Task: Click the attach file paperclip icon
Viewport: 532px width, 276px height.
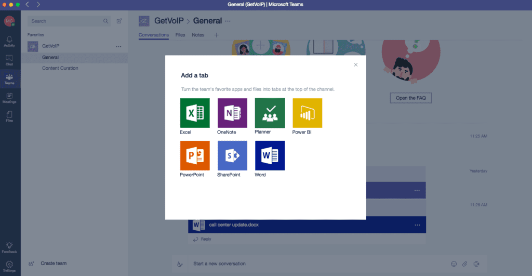Action: 465,264
